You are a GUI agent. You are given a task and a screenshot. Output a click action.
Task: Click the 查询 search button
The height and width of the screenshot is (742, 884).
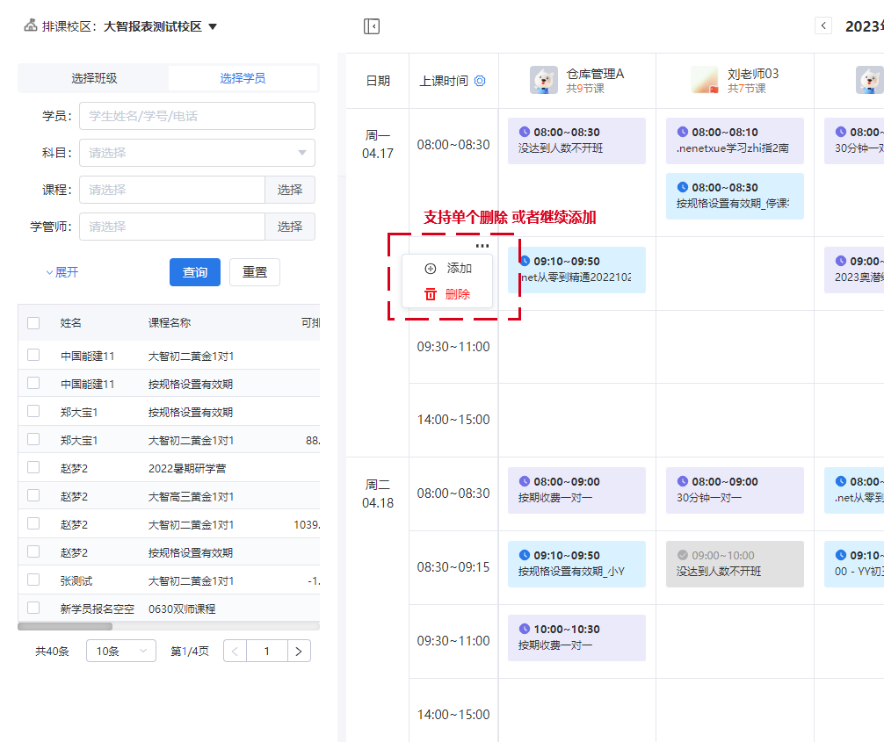195,272
